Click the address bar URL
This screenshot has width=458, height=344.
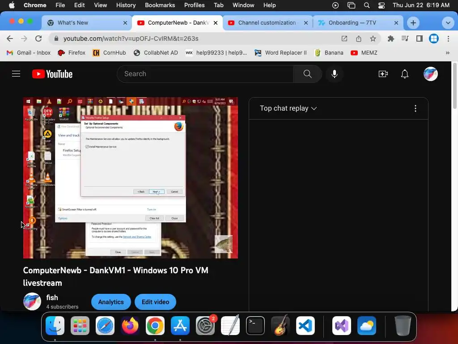tap(131, 39)
